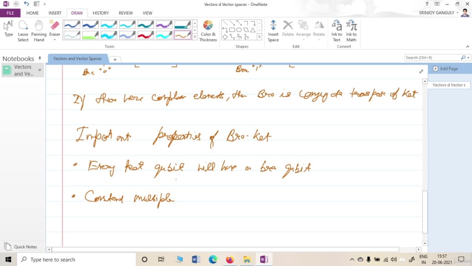
Task: Open the notification action center
Action: pos(461,259)
